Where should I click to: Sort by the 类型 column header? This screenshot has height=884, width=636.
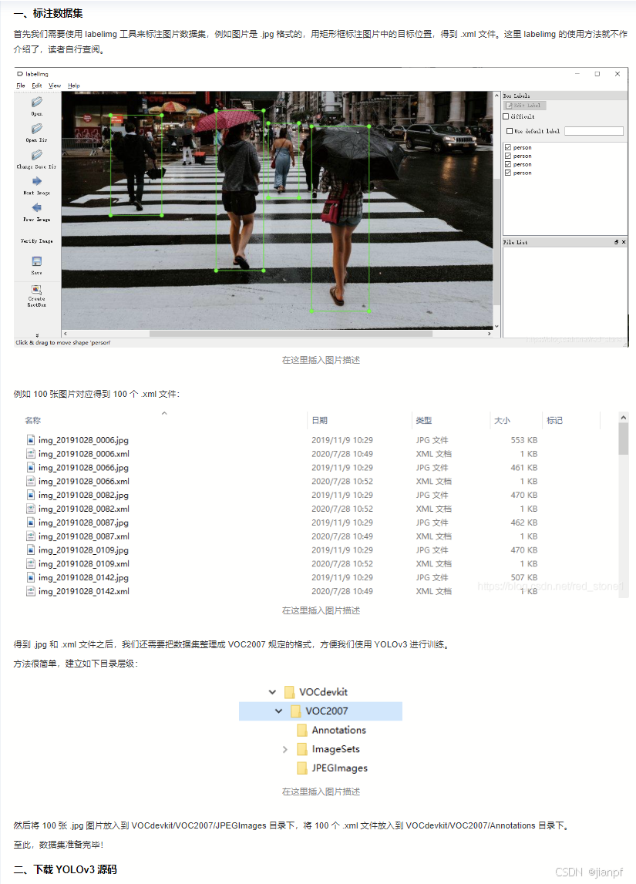coord(424,420)
